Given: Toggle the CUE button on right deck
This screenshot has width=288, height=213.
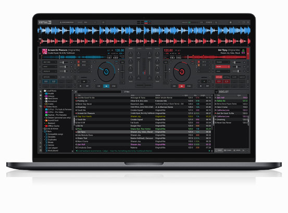Looking at the screenshot, I should tap(174, 86).
